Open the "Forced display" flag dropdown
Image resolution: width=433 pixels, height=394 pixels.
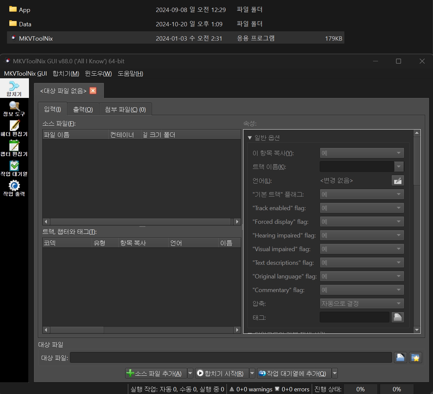pos(362,221)
